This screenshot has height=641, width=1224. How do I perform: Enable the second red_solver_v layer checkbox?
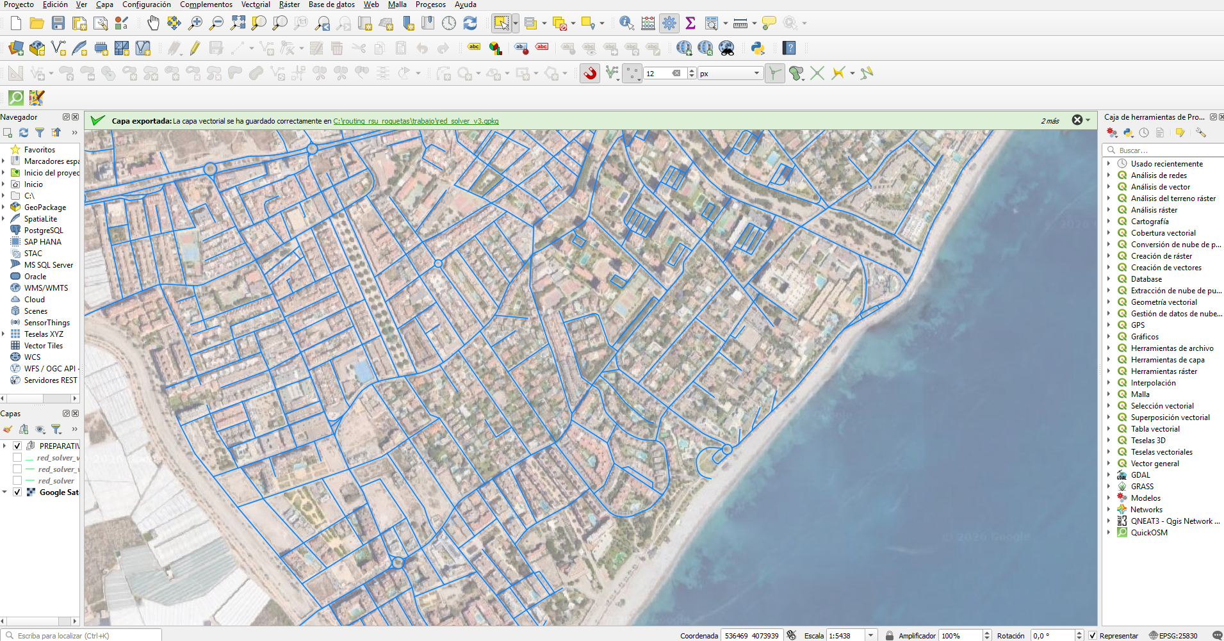tap(17, 469)
